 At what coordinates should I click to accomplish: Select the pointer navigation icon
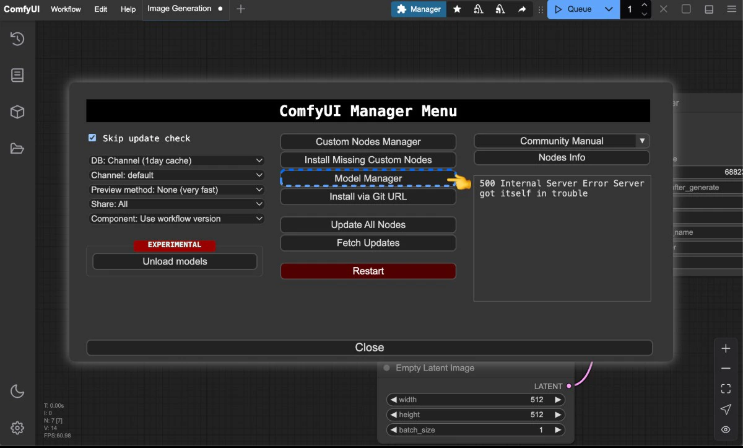[726, 409]
